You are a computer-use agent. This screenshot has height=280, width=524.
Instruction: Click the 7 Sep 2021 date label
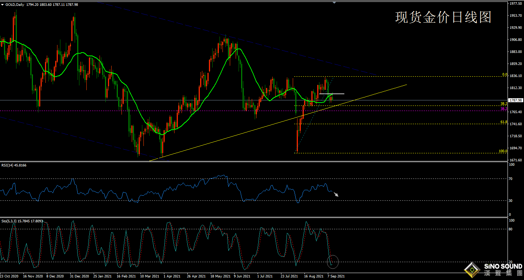[x=336, y=276]
